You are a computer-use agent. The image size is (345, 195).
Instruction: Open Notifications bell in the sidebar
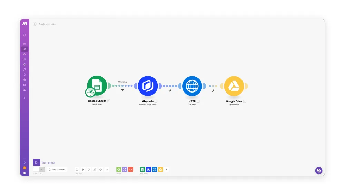coord(24,163)
